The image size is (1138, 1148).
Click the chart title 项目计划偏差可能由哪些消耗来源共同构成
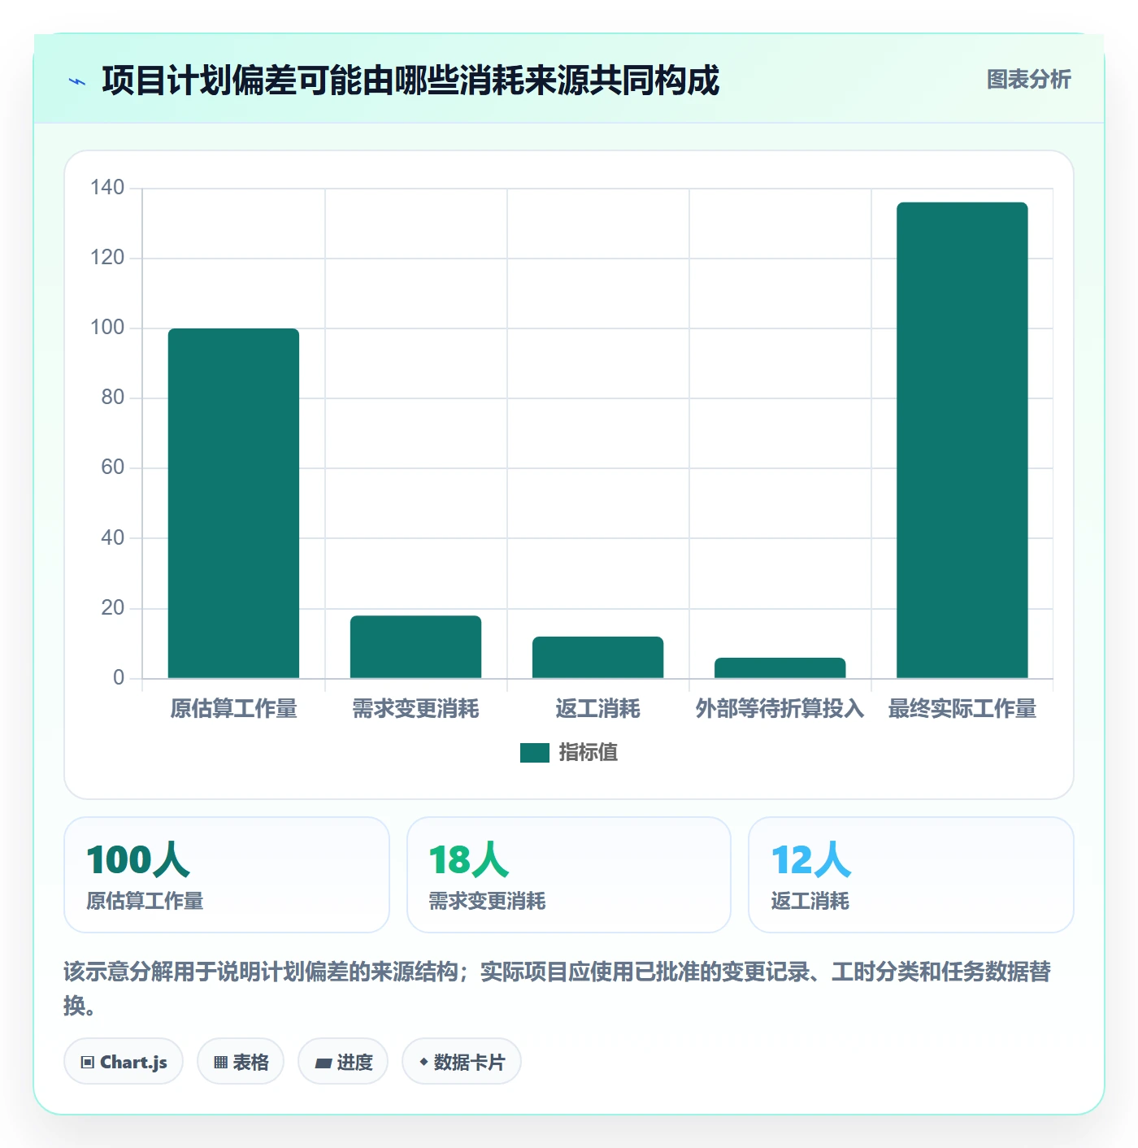click(411, 80)
